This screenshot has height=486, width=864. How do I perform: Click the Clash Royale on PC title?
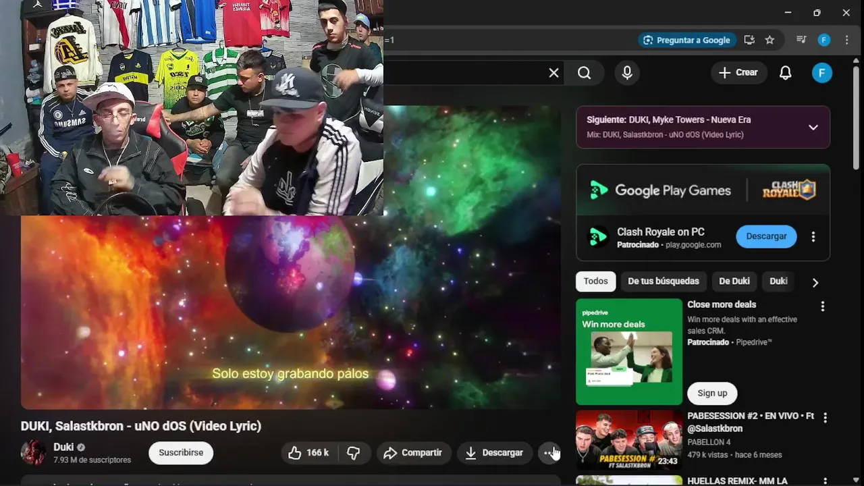pyautogui.click(x=661, y=232)
